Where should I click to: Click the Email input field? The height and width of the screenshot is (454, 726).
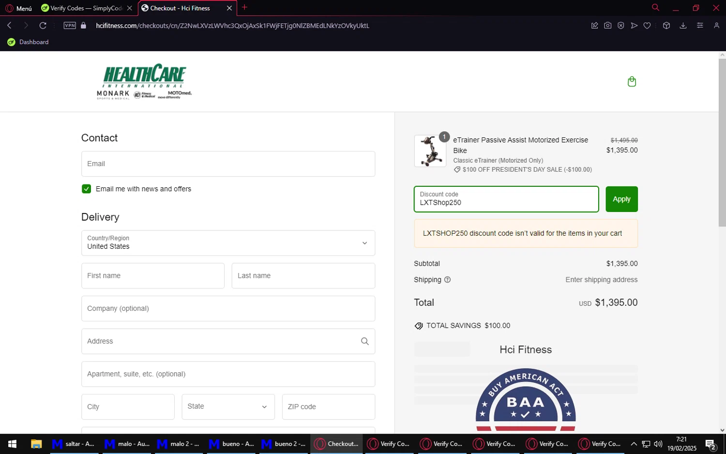coord(228,164)
